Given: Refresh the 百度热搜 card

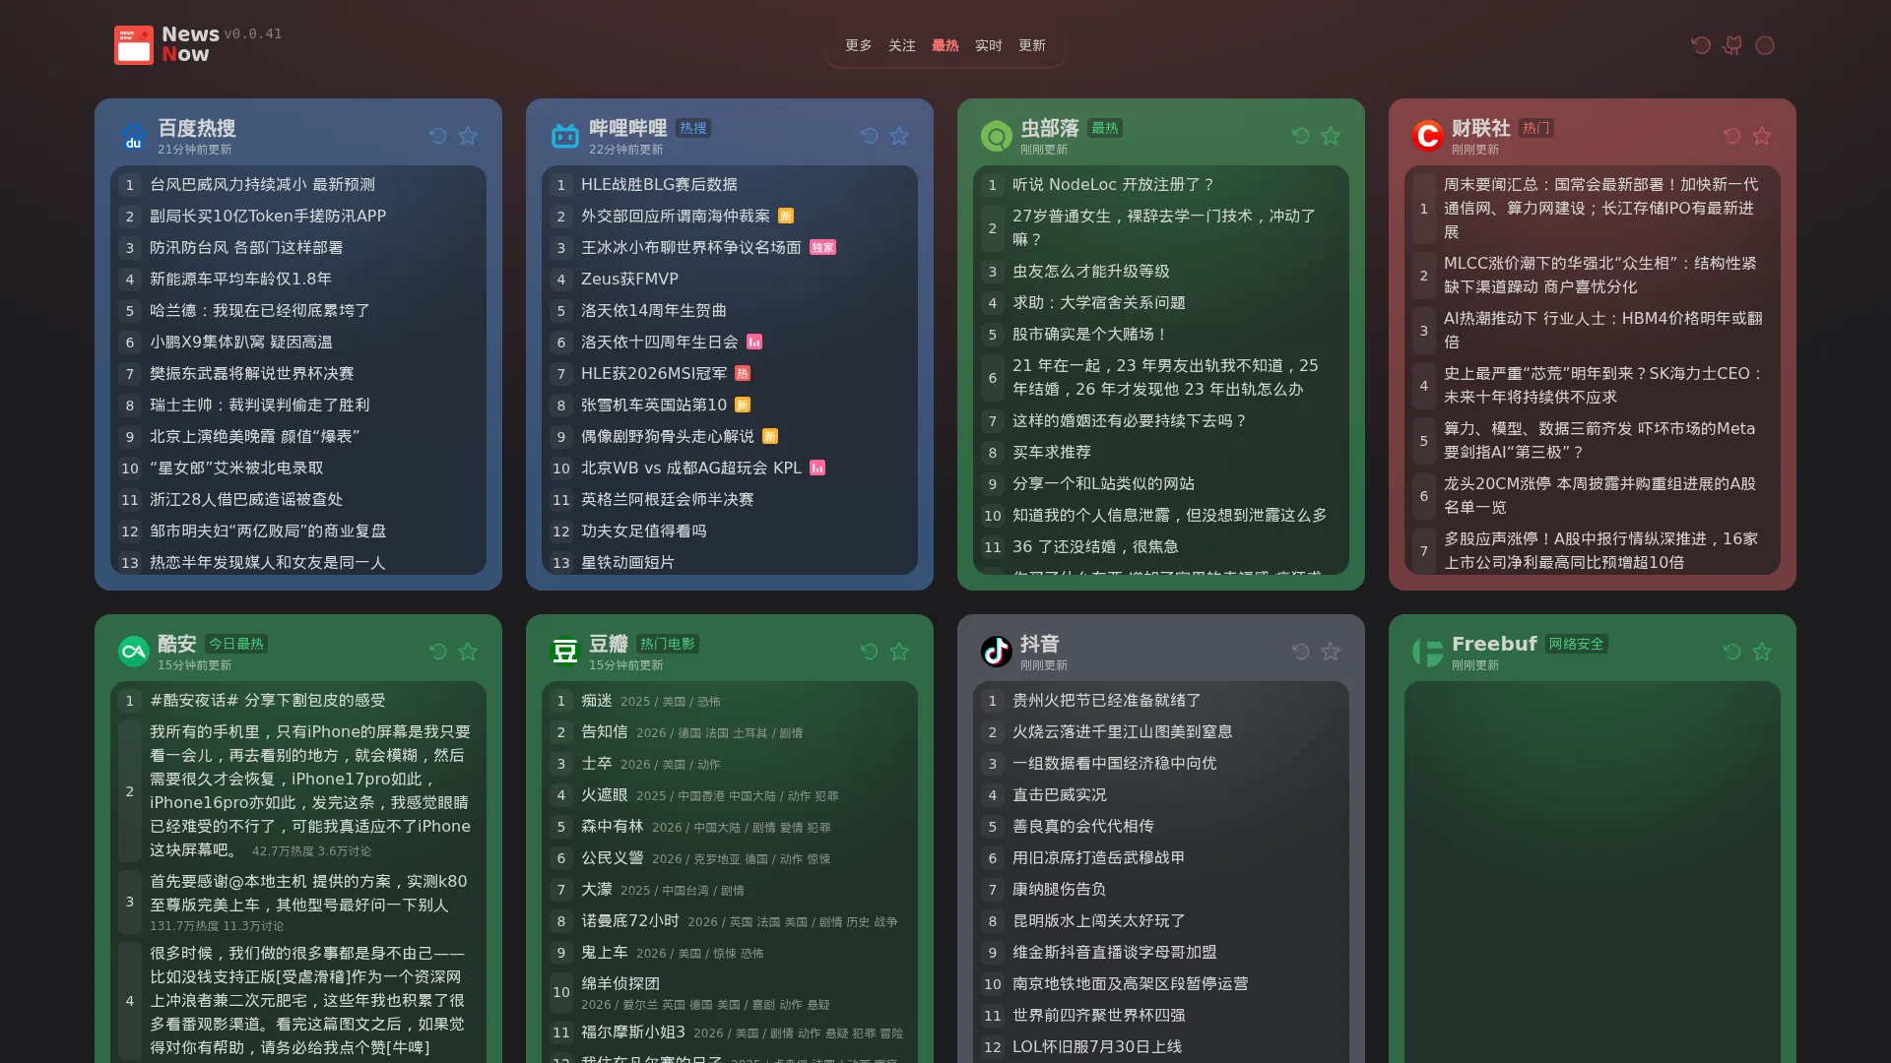Looking at the screenshot, I should click(438, 136).
